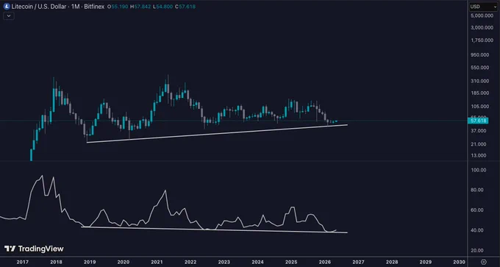Click the 100.00 indicator axis label
This screenshot has width=500, height=267.
pyautogui.click(x=479, y=170)
